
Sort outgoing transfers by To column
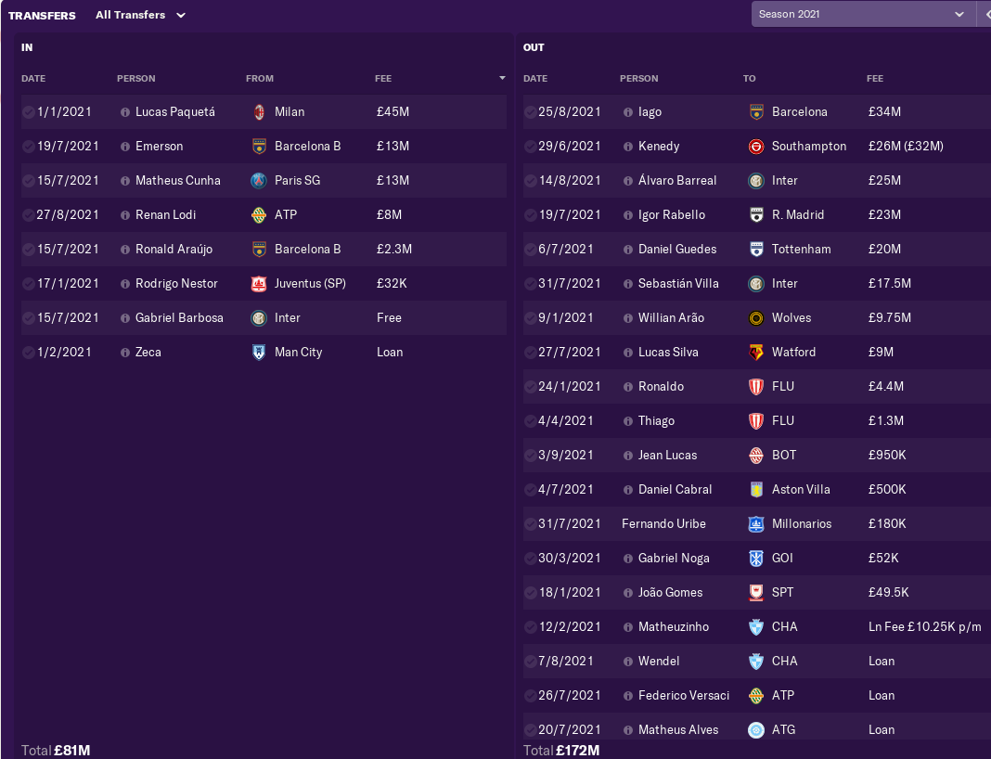pos(750,79)
